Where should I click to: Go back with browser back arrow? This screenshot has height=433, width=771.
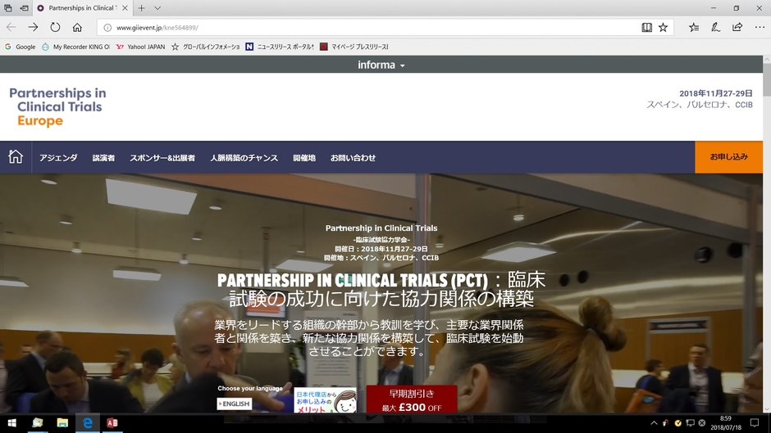pyautogui.click(x=11, y=28)
